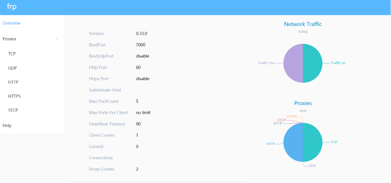Click the HeartBeat Timeout value 90
391x183 pixels.
click(x=138, y=124)
